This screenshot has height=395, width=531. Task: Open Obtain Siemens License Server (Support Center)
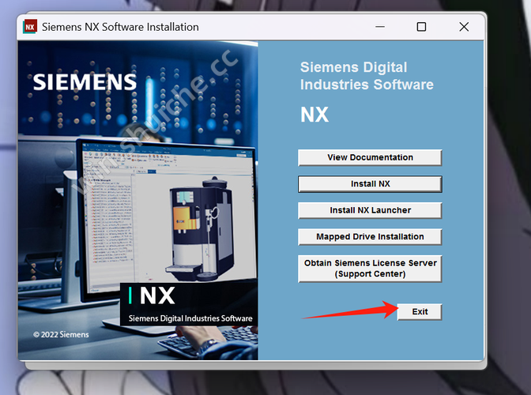370,269
